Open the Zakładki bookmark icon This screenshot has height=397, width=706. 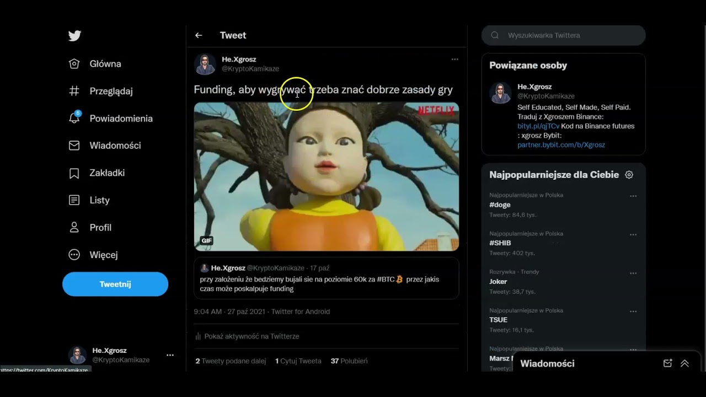(74, 173)
